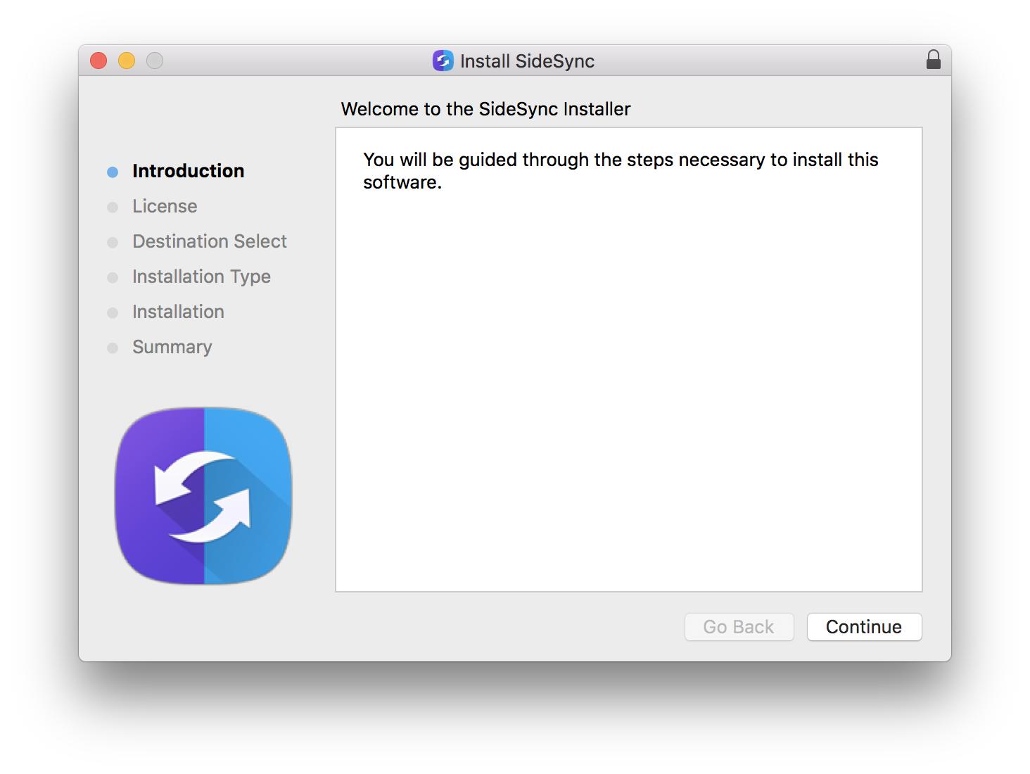Image resolution: width=1030 pixels, height=774 pixels.
Task: Click the grey bullet beside Summary
Action: pos(113,348)
